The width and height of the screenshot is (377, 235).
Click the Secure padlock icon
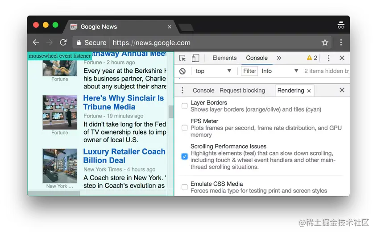pos(79,42)
